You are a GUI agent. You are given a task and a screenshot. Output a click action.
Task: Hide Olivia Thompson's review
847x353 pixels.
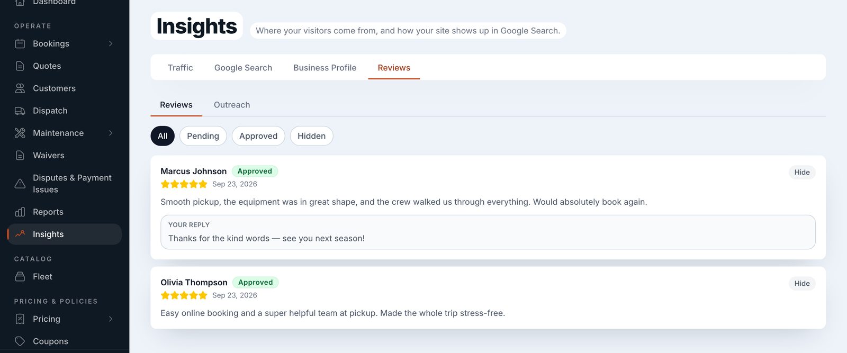(x=802, y=283)
